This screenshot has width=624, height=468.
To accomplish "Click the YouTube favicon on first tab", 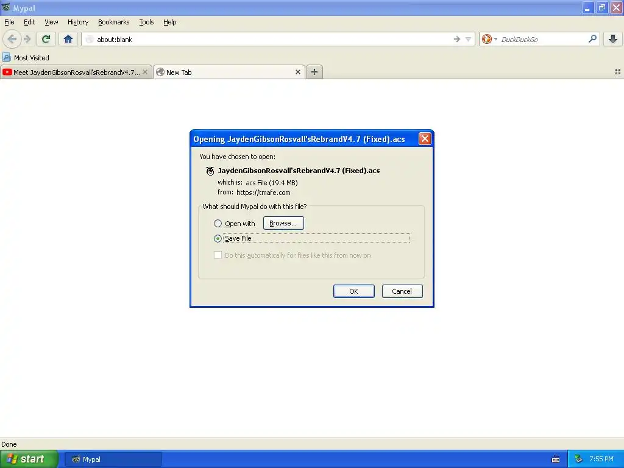I will 7,72.
